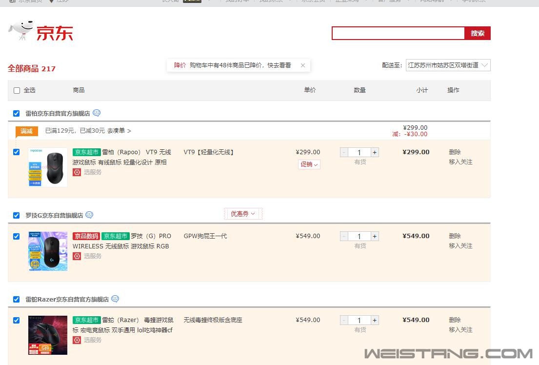Move Razer 毒蝰 mouse to 关注
Viewport: 539px width, 365px height.
460,330
